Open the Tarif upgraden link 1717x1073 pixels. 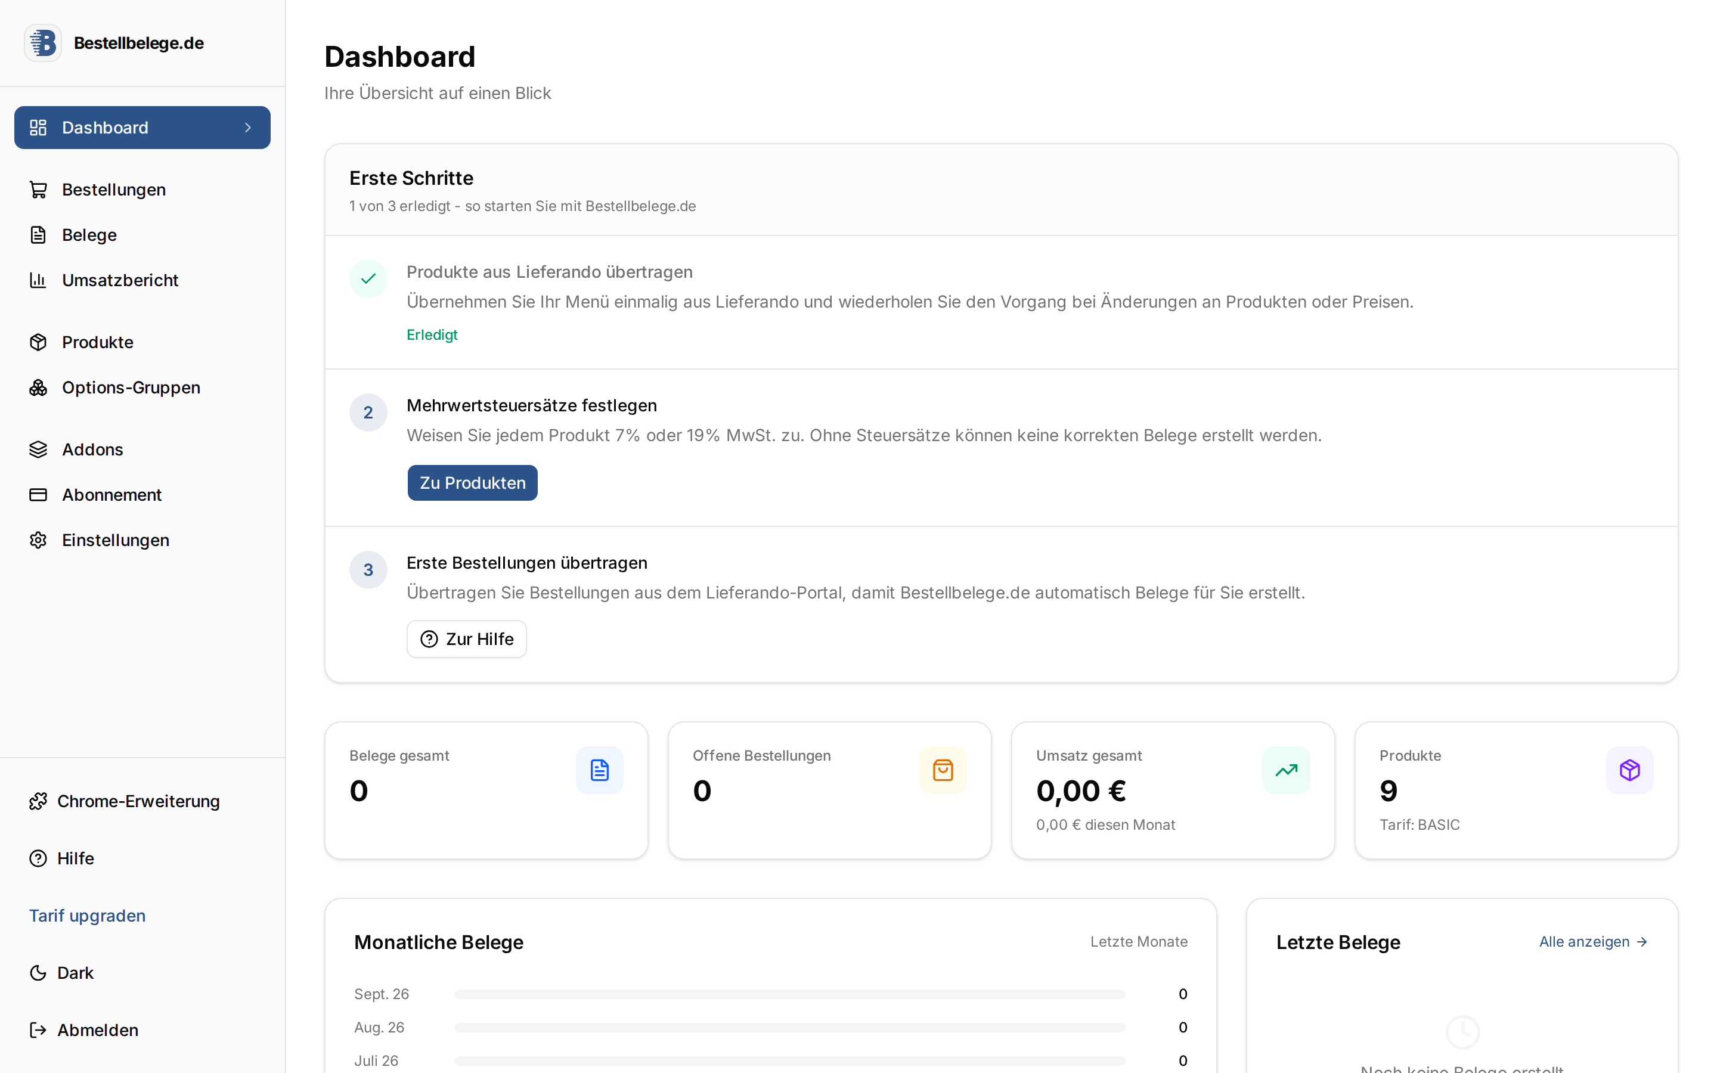[x=87, y=916]
